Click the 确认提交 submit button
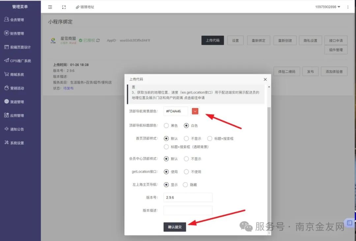This screenshot has height=241, width=356. click(174, 227)
